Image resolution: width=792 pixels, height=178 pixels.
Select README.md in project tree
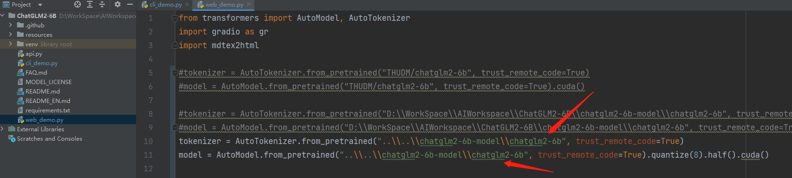coord(68,91)
